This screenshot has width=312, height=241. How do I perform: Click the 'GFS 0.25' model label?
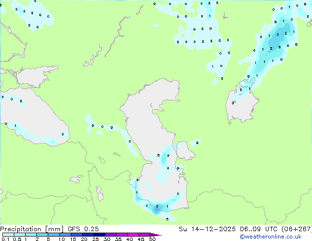83,229
